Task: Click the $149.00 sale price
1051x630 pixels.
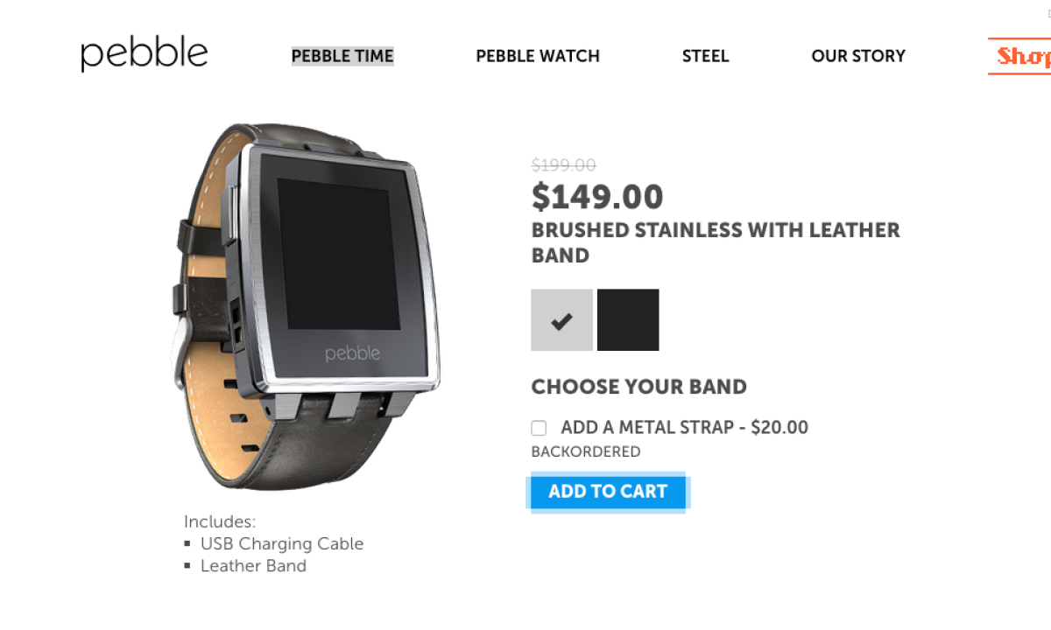Action: point(597,197)
